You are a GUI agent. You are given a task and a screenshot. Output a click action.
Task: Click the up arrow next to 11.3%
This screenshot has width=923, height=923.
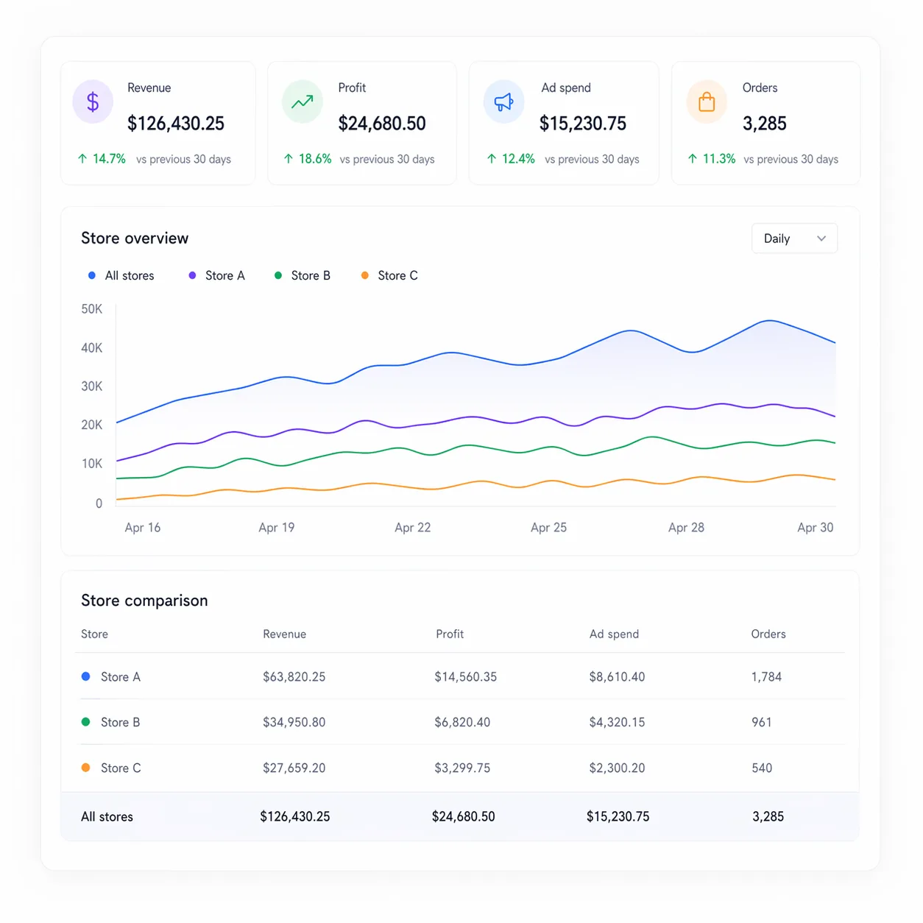692,158
